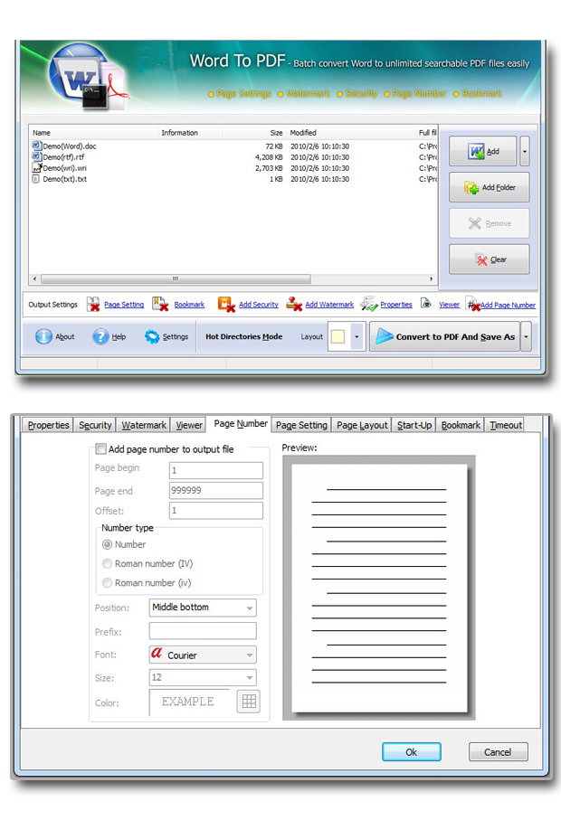This screenshot has width=561, height=820.
Task: Open the Convert to PDF dropdown arrow
Action: coord(526,337)
